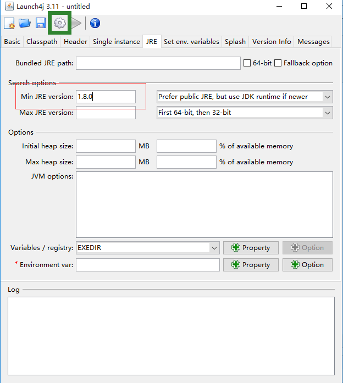Click Property button beside Environment var

click(251, 265)
